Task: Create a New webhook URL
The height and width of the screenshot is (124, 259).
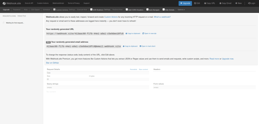Action: click(x=238, y=3)
